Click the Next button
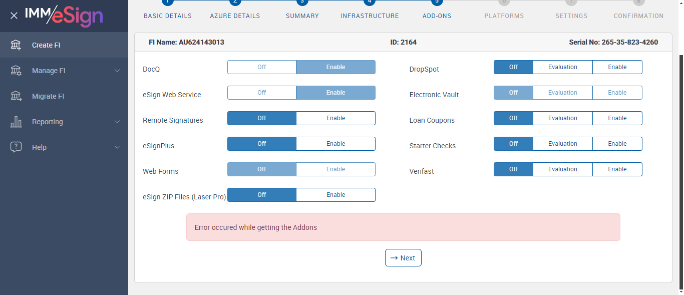The width and height of the screenshot is (684, 295). (403, 258)
